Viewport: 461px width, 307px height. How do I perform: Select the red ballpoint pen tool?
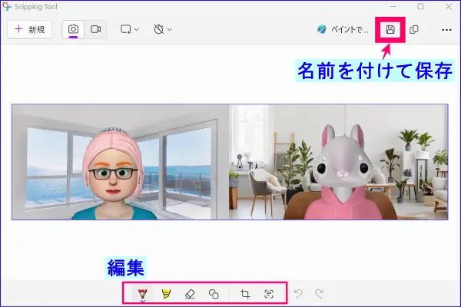(143, 294)
